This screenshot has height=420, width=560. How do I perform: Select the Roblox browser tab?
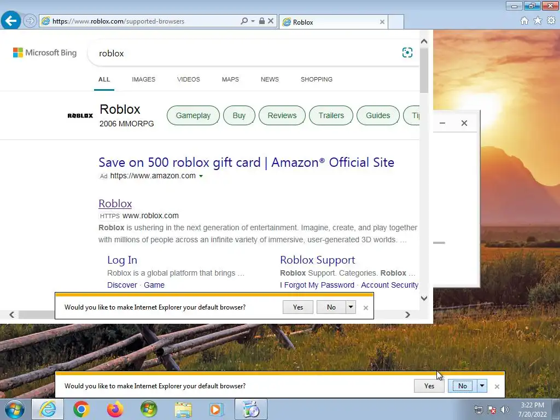pyautogui.click(x=333, y=22)
